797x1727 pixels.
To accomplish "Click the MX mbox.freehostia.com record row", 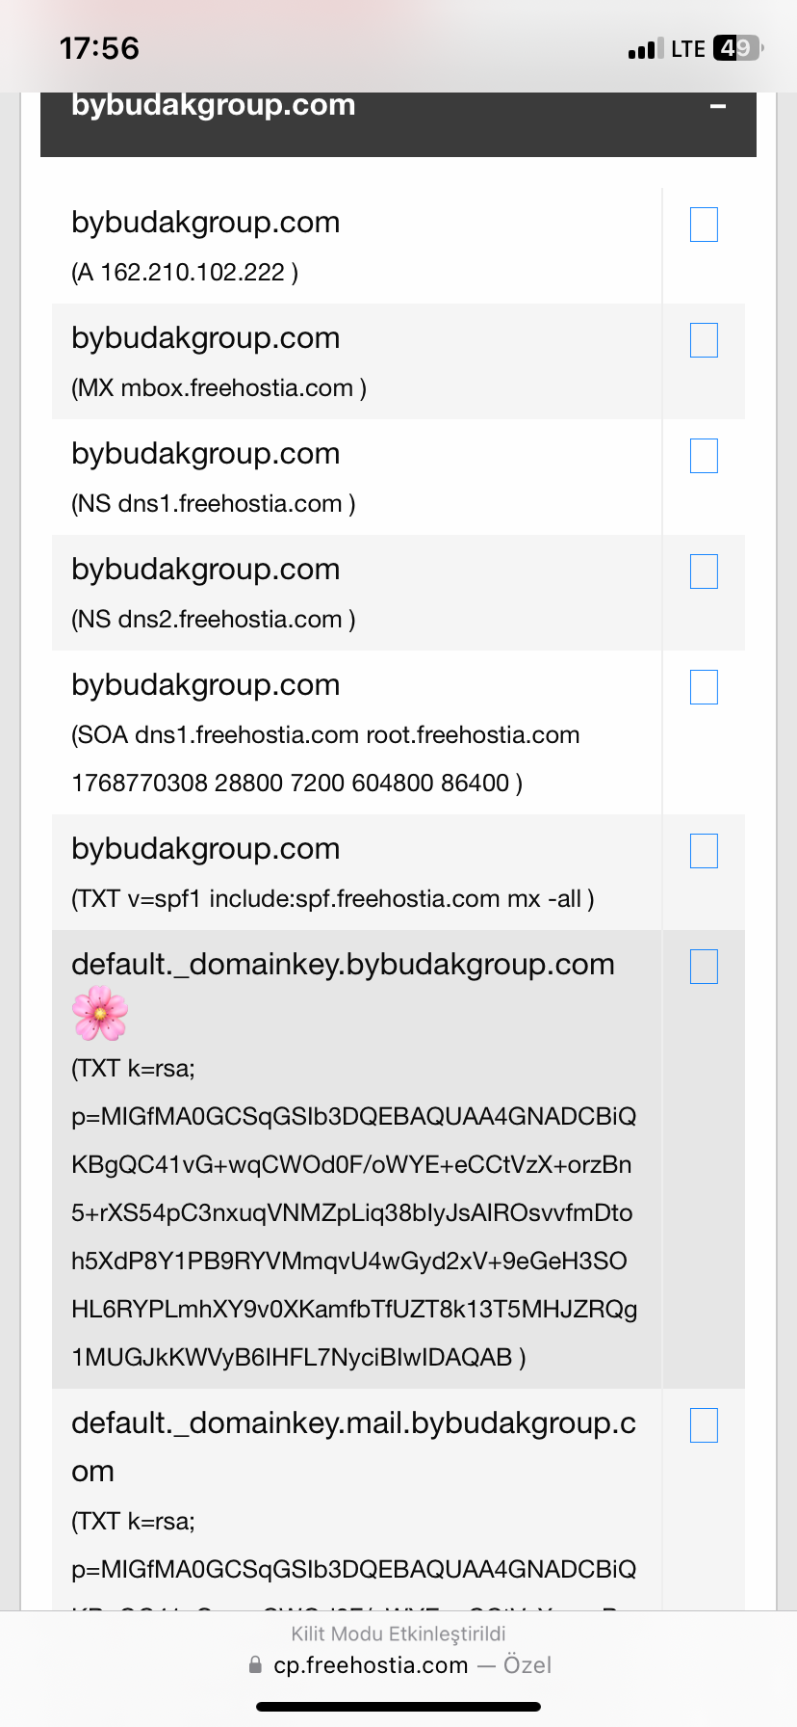I will click(x=398, y=361).
